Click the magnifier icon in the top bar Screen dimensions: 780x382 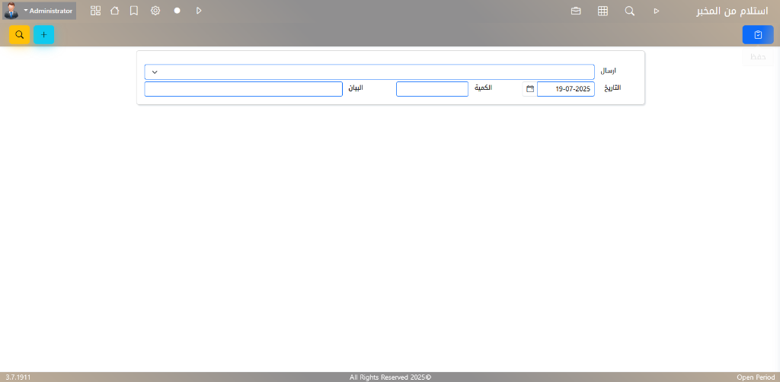[629, 11]
